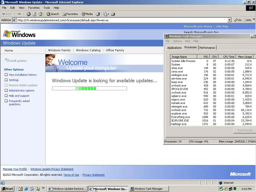Screen dimensions: 256x192
Task: Toggle the Help and support box
Action: click(x=6, y=96)
